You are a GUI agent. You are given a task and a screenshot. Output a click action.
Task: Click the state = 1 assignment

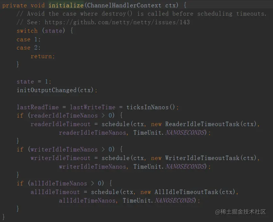(34, 82)
